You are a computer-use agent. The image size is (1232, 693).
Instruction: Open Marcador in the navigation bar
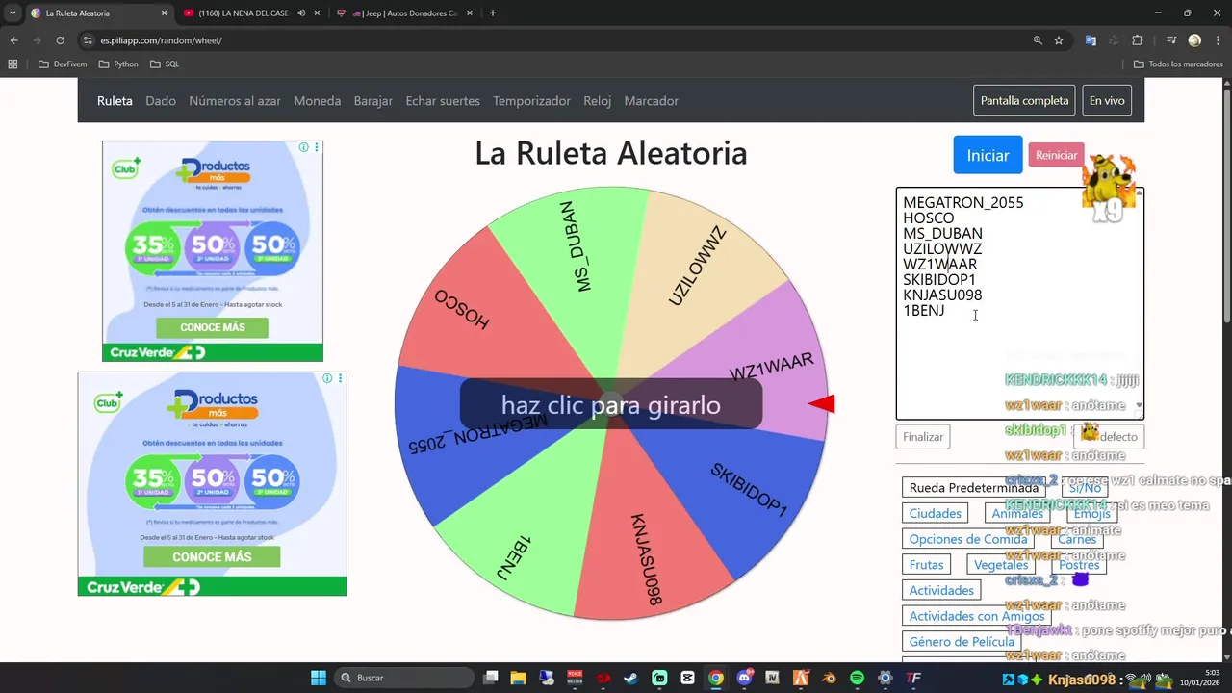[x=652, y=101]
